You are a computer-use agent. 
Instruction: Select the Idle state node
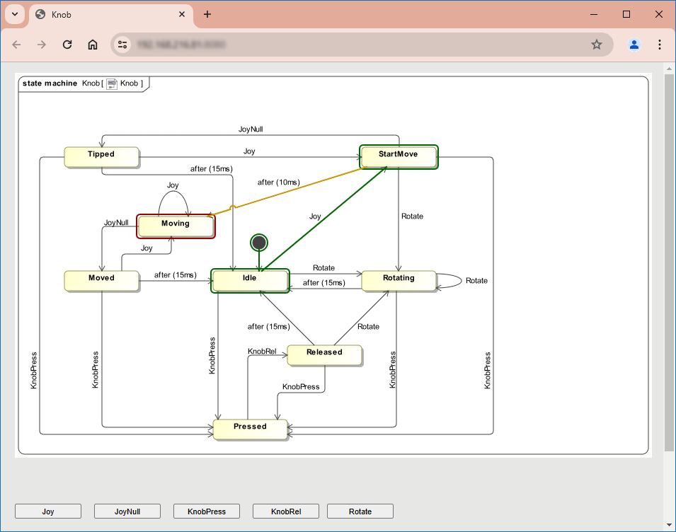pos(250,280)
